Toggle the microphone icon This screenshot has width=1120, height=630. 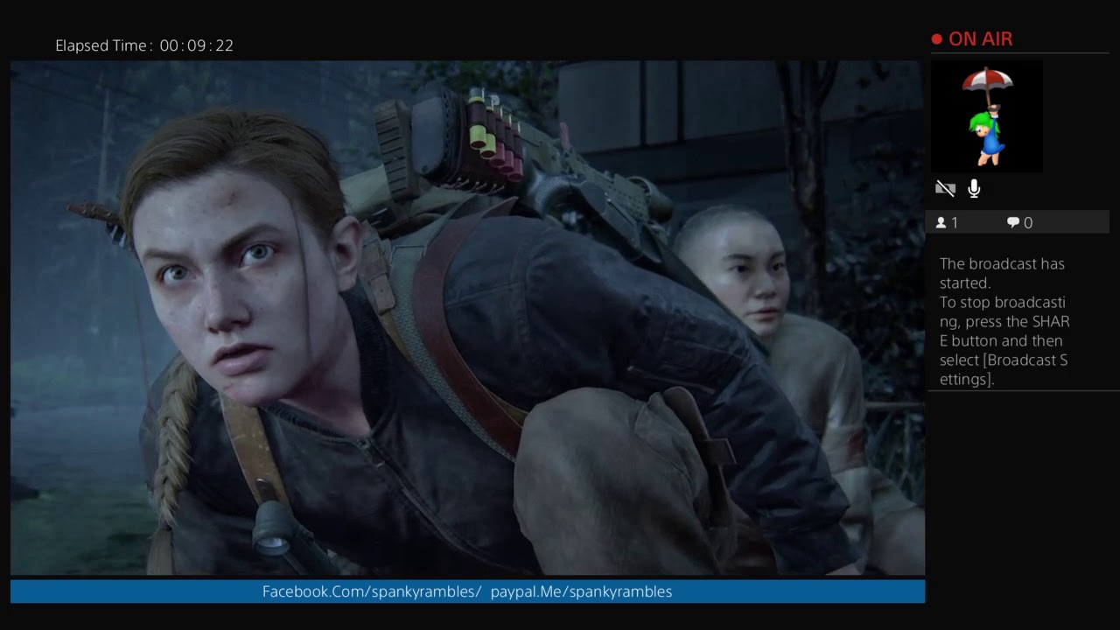pos(974,189)
